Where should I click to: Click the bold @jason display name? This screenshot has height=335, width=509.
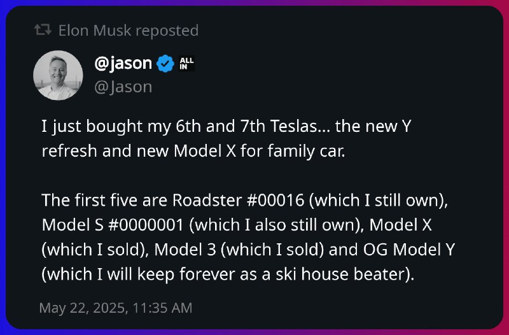123,63
